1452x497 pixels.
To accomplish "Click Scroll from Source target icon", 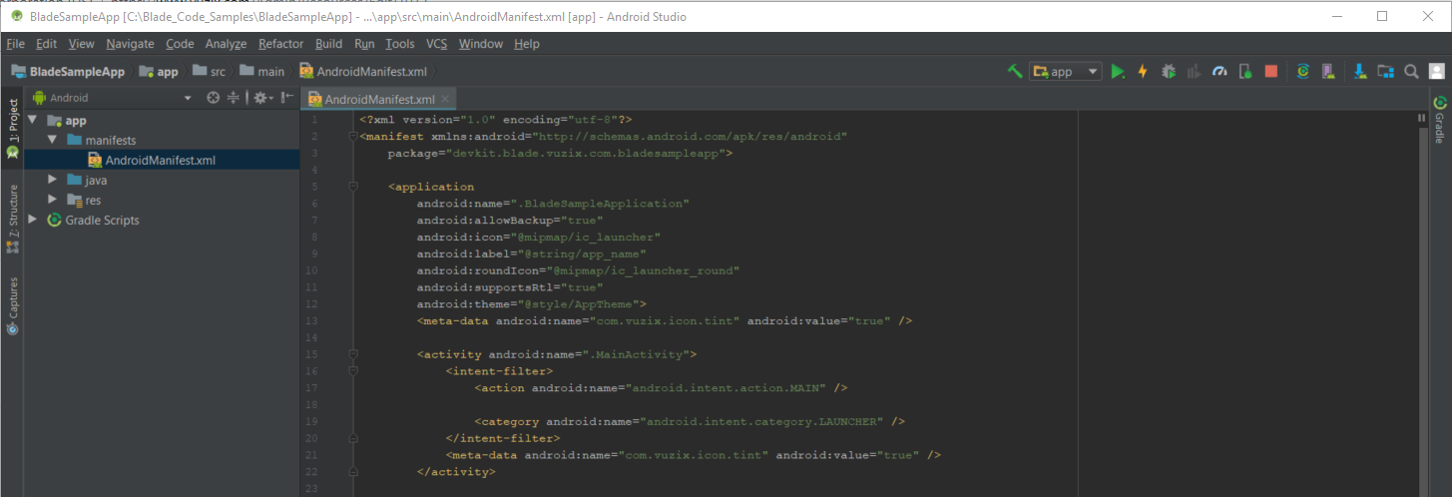I will 213,98.
